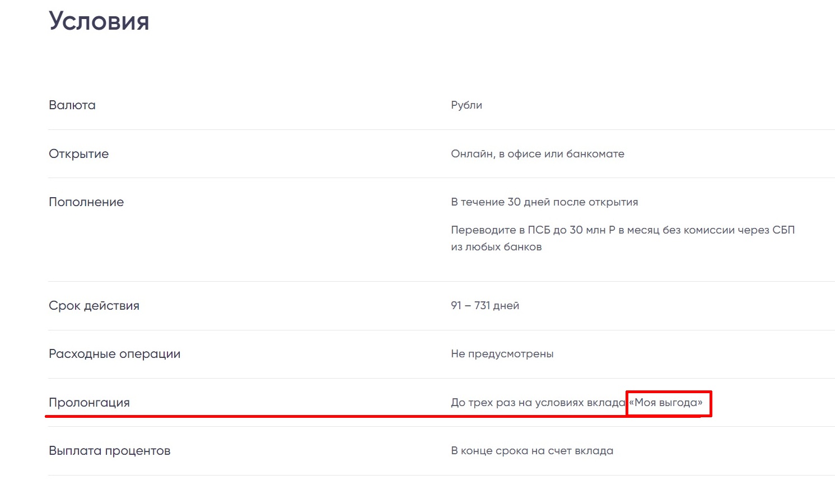Click the Выплата процентов label

[x=110, y=451]
